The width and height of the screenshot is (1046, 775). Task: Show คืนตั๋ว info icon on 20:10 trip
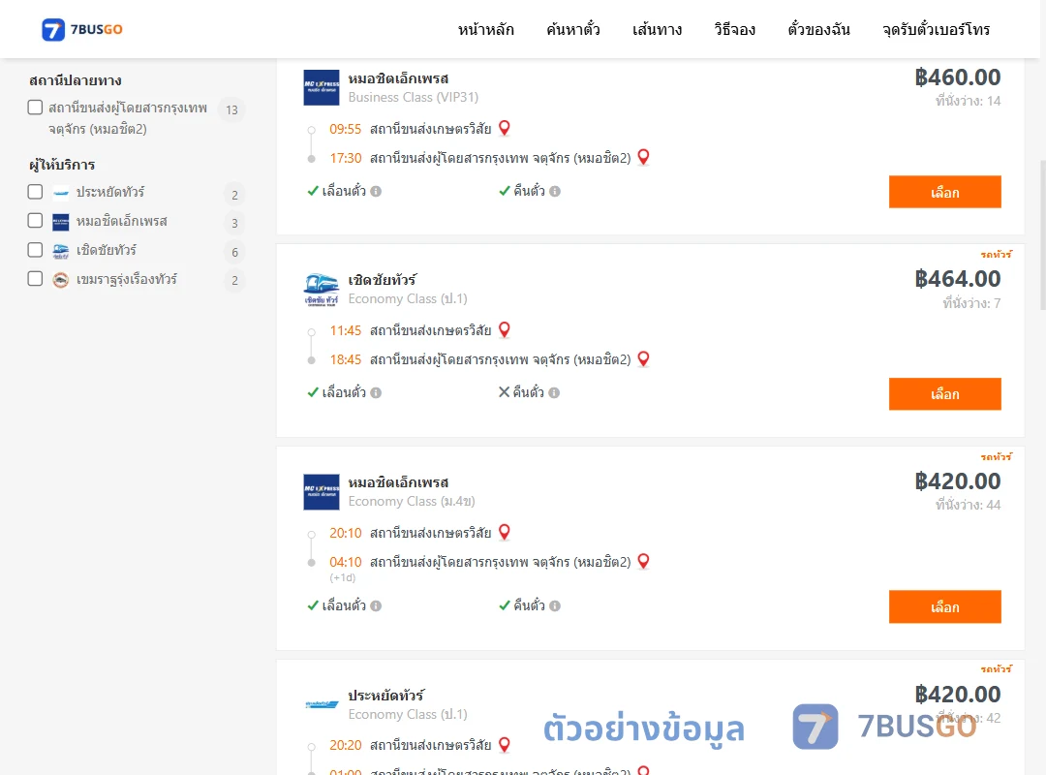pos(555,606)
